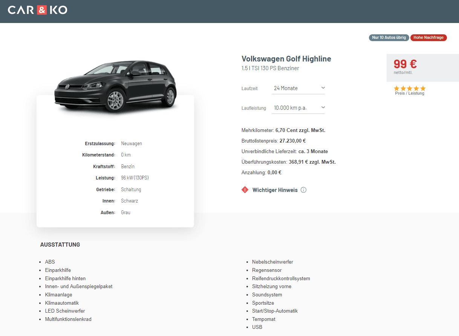Image resolution: width=459 pixels, height=336 pixels.
Task: Click the Anzahlung 0,00 € line
Action: click(x=262, y=173)
